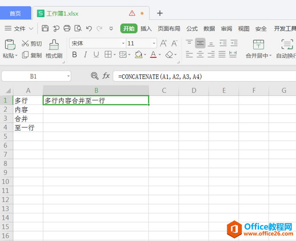296x241 pixels.
Task: Click the Undo arrow
Action: (89, 28)
